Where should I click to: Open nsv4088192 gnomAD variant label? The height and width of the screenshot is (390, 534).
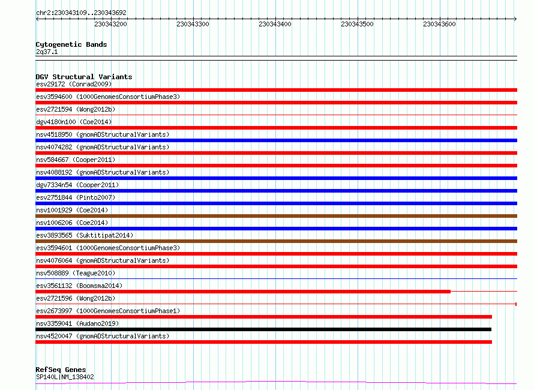pyautogui.click(x=103, y=172)
